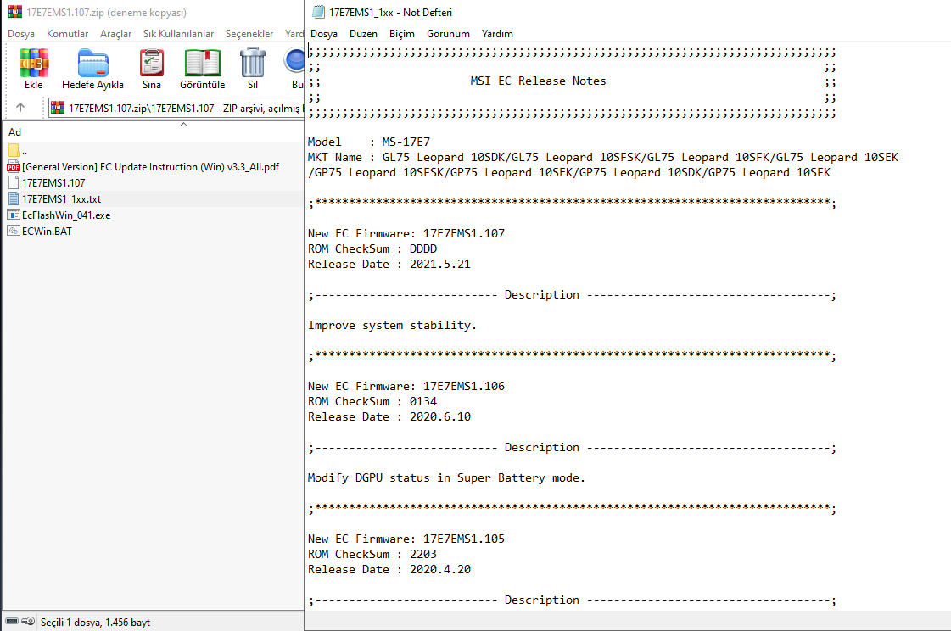Click the file icon of 17E7EMS1.107
Viewport: 951px width, 631px height.
14,182
